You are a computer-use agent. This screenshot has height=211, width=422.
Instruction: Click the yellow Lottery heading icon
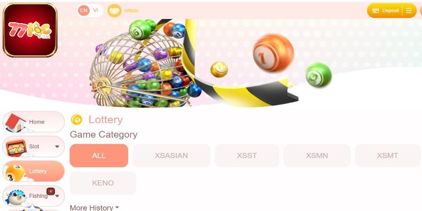coord(76,120)
